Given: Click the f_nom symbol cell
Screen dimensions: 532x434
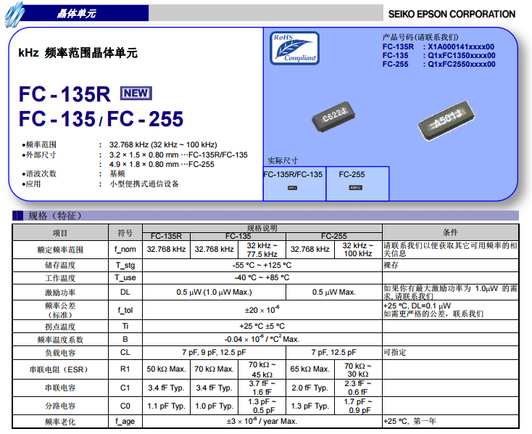Looking at the screenshot, I should point(125,249).
